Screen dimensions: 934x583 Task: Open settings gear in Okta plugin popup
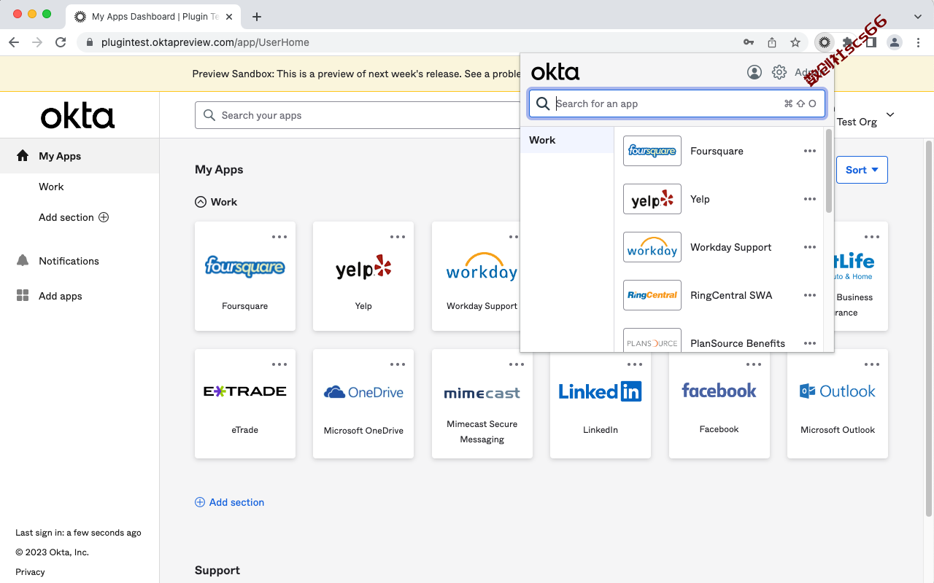pyautogui.click(x=779, y=72)
